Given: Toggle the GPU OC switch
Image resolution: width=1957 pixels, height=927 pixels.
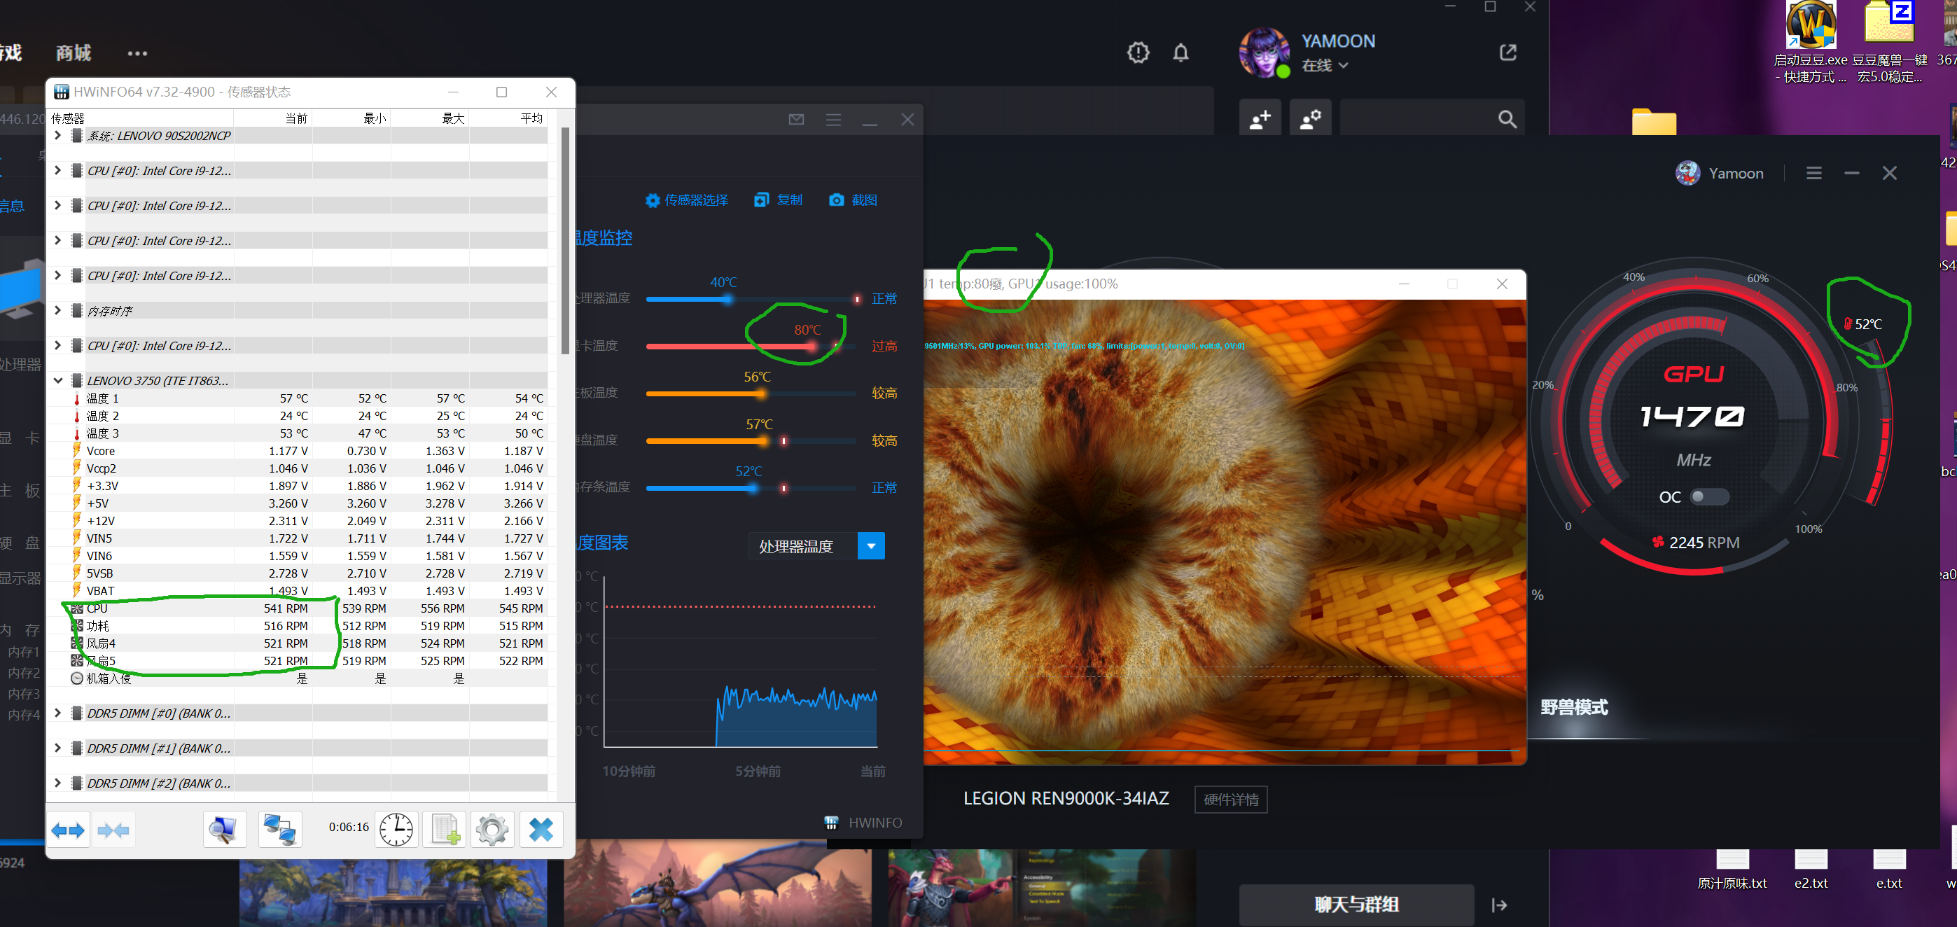Looking at the screenshot, I should pyautogui.click(x=1708, y=496).
